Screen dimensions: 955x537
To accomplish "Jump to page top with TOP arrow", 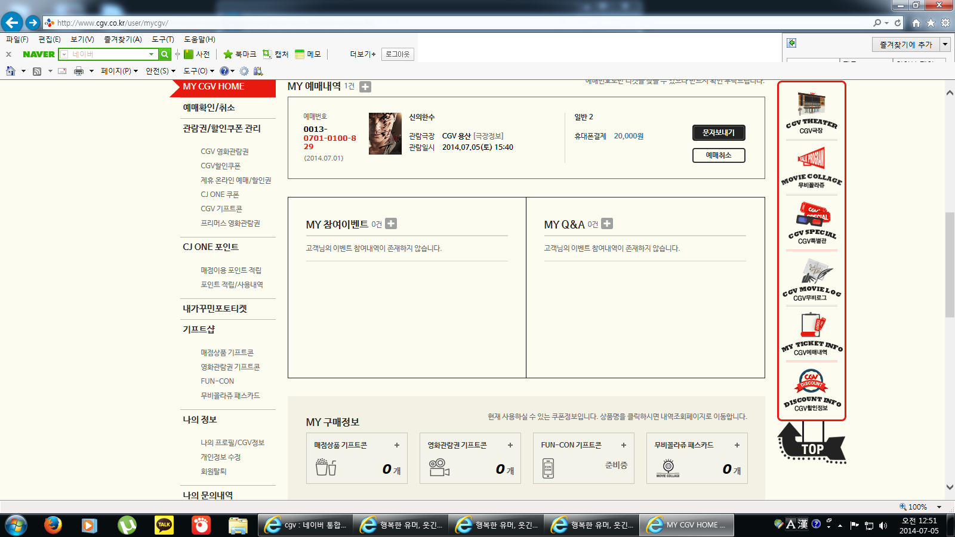I will click(x=812, y=443).
